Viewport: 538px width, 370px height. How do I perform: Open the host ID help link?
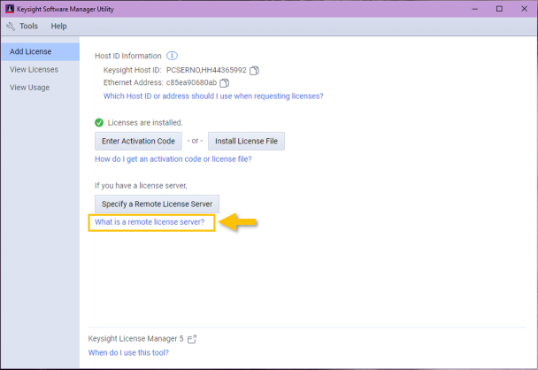tap(213, 96)
